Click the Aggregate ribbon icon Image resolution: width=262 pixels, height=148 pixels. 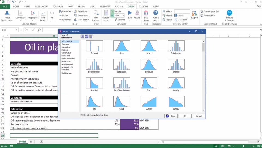(x=32, y=16)
